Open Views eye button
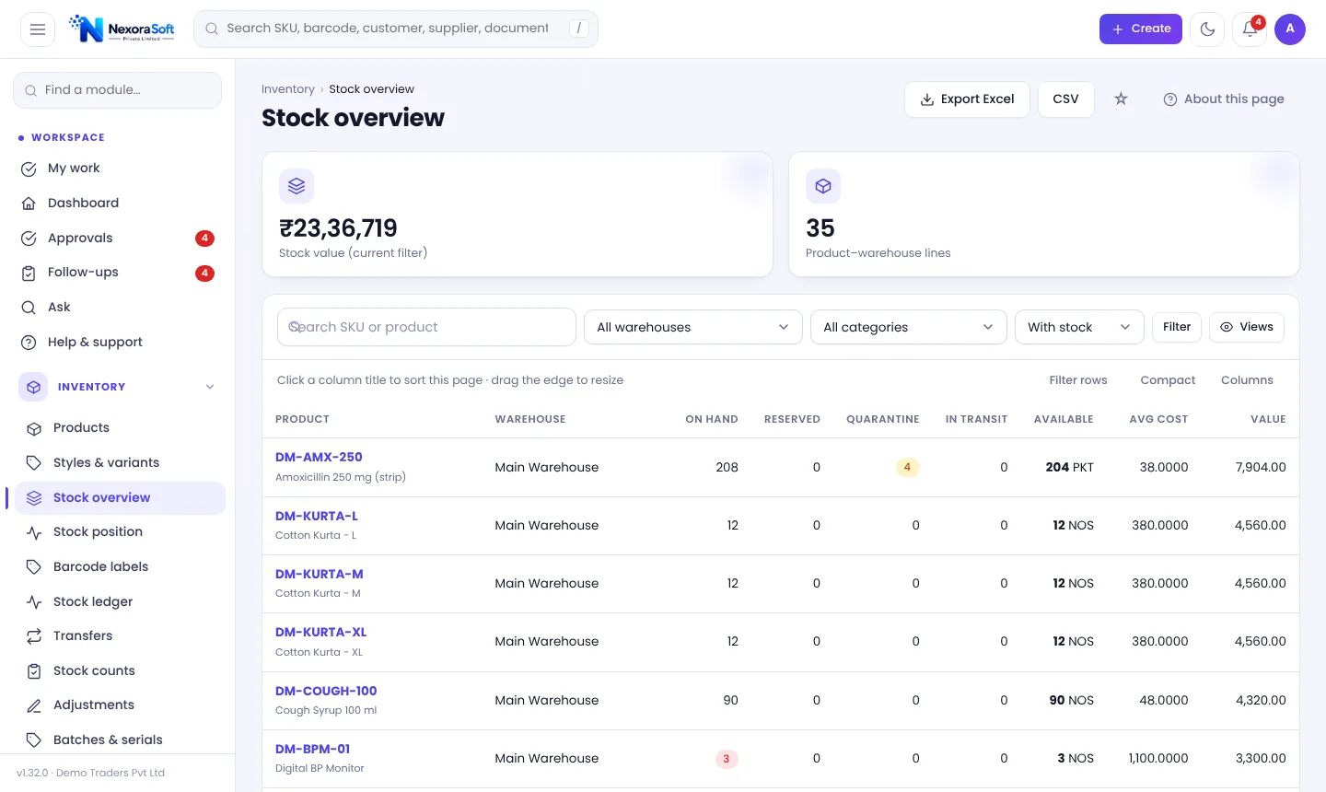 point(1247,327)
